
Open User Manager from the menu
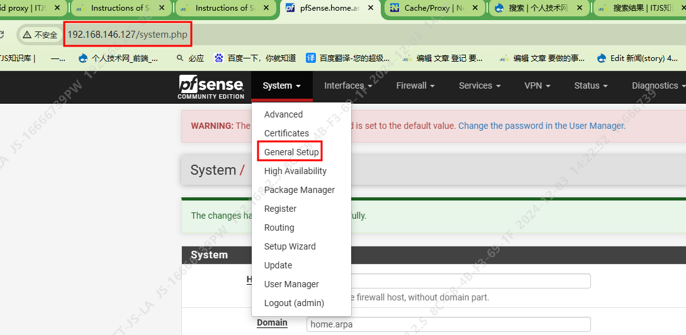click(291, 284)
